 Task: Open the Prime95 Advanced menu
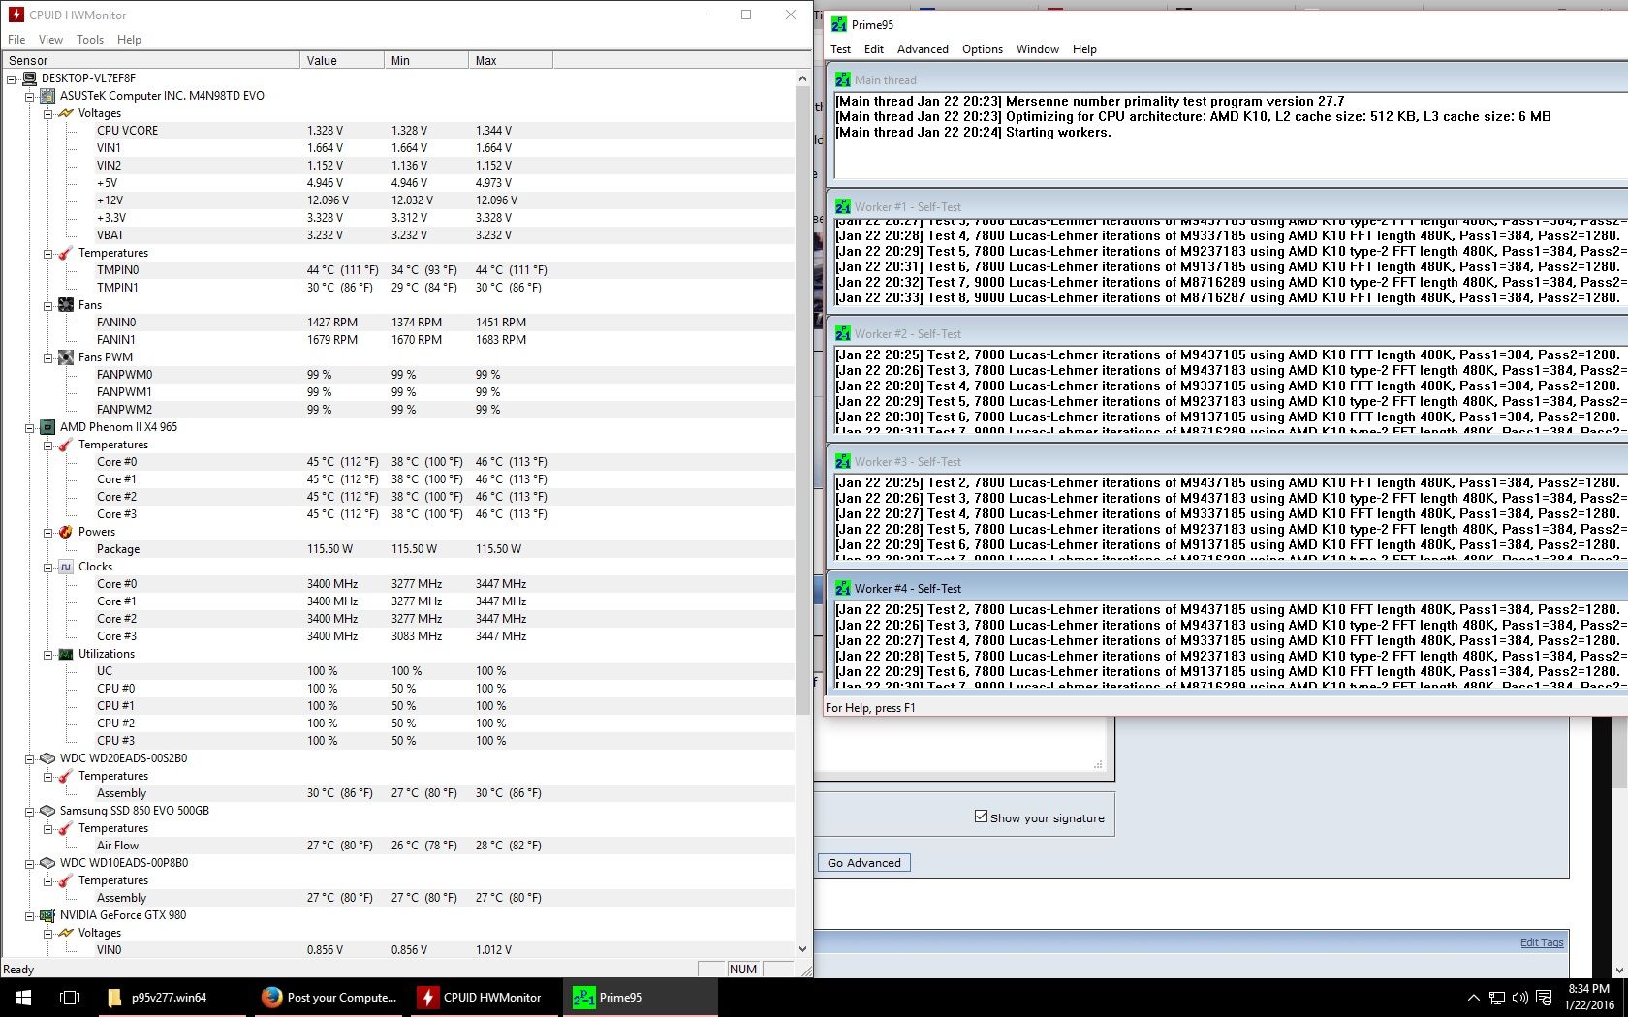[x=923, y=49]
